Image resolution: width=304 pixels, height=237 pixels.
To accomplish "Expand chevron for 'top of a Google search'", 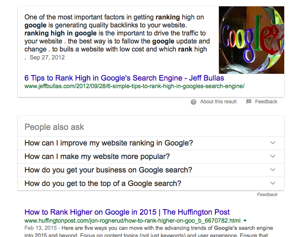I will pos(273,183).
